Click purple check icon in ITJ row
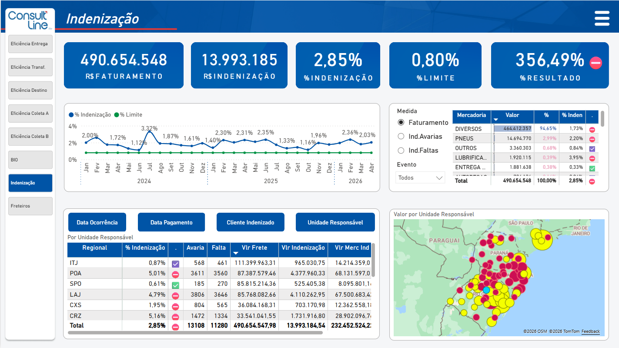This screenshot has height=348, width=619. 175,264
